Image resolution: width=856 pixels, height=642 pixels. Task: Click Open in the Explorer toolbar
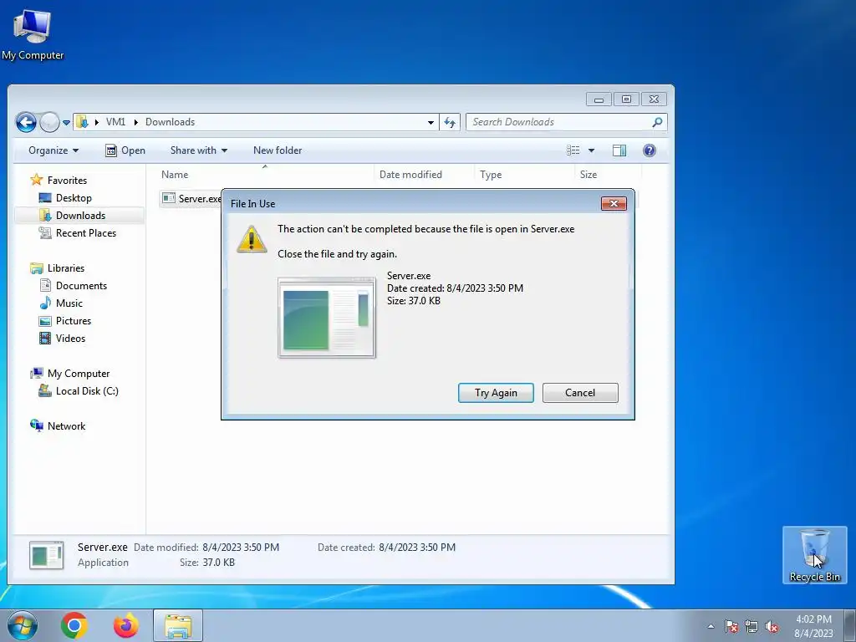[125, 150]
